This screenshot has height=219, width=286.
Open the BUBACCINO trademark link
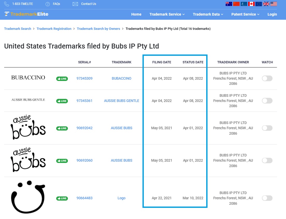click(x=121, y=78)
